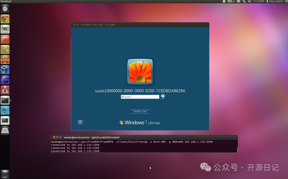Image resolution: width=288 pixels, height=179 pixels.
Task: Click the Dropbox indicator in top panel
Action: (224, 1)
